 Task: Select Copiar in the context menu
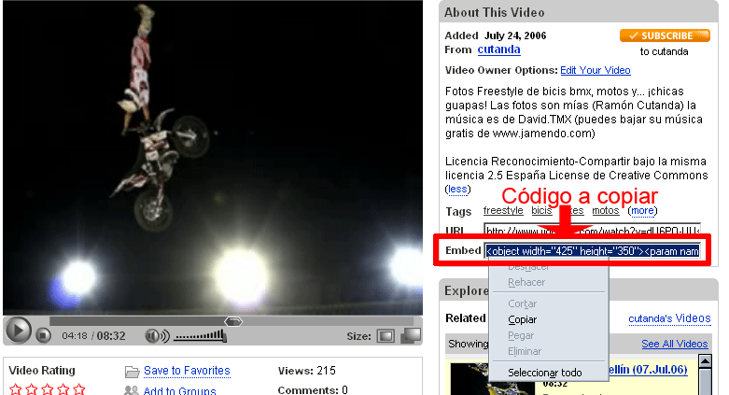[x=522, y=319]
